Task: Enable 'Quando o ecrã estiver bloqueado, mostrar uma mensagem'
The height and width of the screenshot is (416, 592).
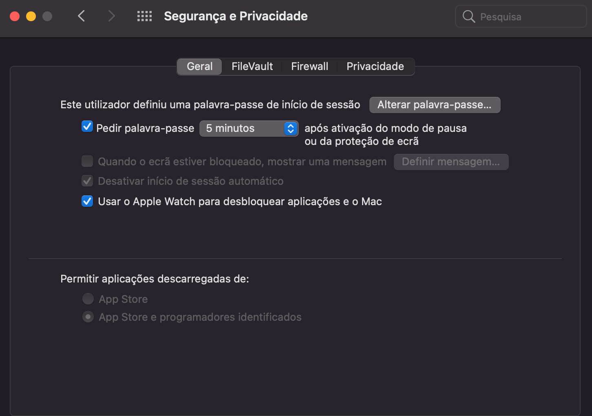Action: 87,161
